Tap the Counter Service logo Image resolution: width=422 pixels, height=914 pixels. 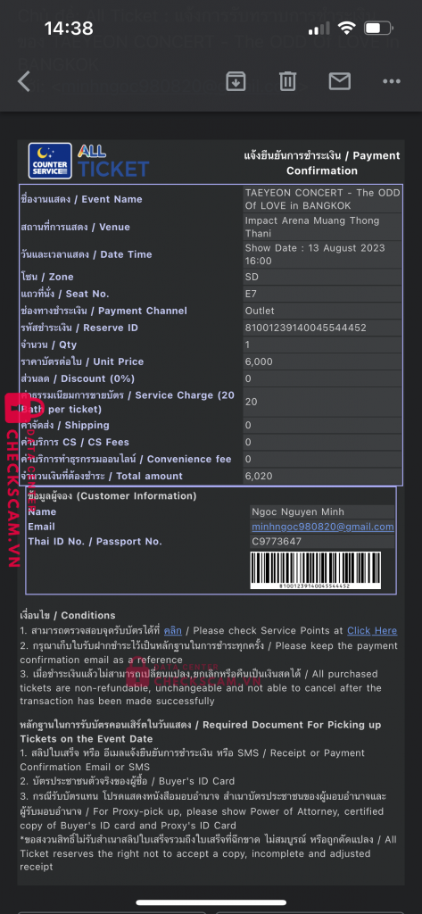point(50,161)
